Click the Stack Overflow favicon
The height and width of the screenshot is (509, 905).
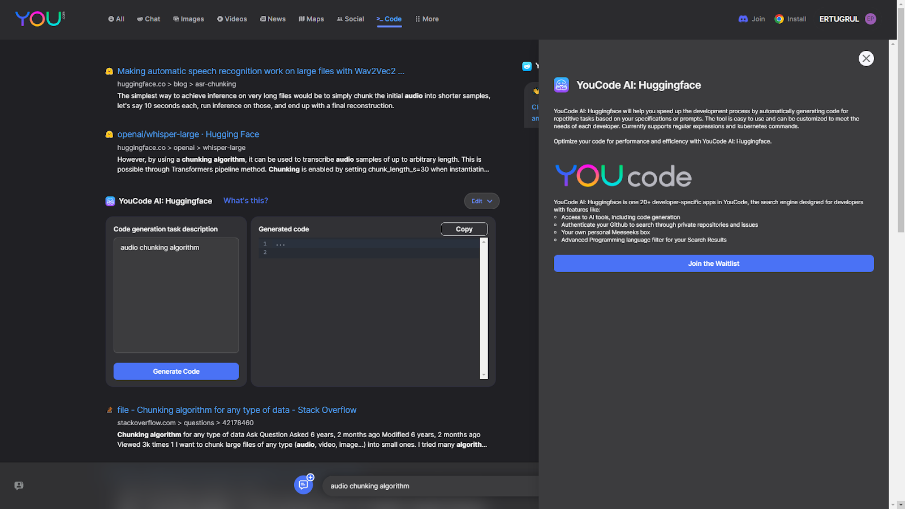[109, 409]
